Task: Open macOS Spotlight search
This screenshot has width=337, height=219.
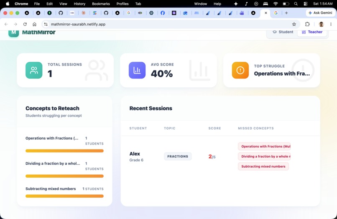Action: tap(296, 4)
